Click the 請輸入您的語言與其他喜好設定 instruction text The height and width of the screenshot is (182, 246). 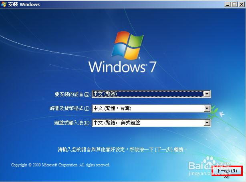click(122, 150)
